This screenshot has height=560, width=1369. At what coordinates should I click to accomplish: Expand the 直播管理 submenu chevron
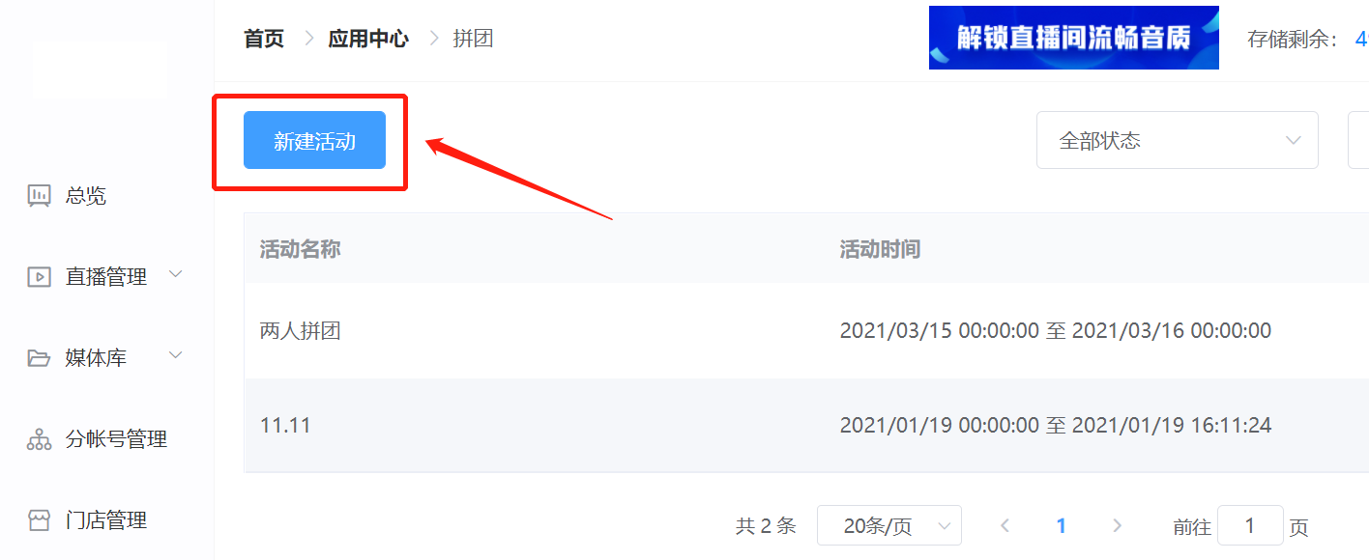[x=176, y=275]
